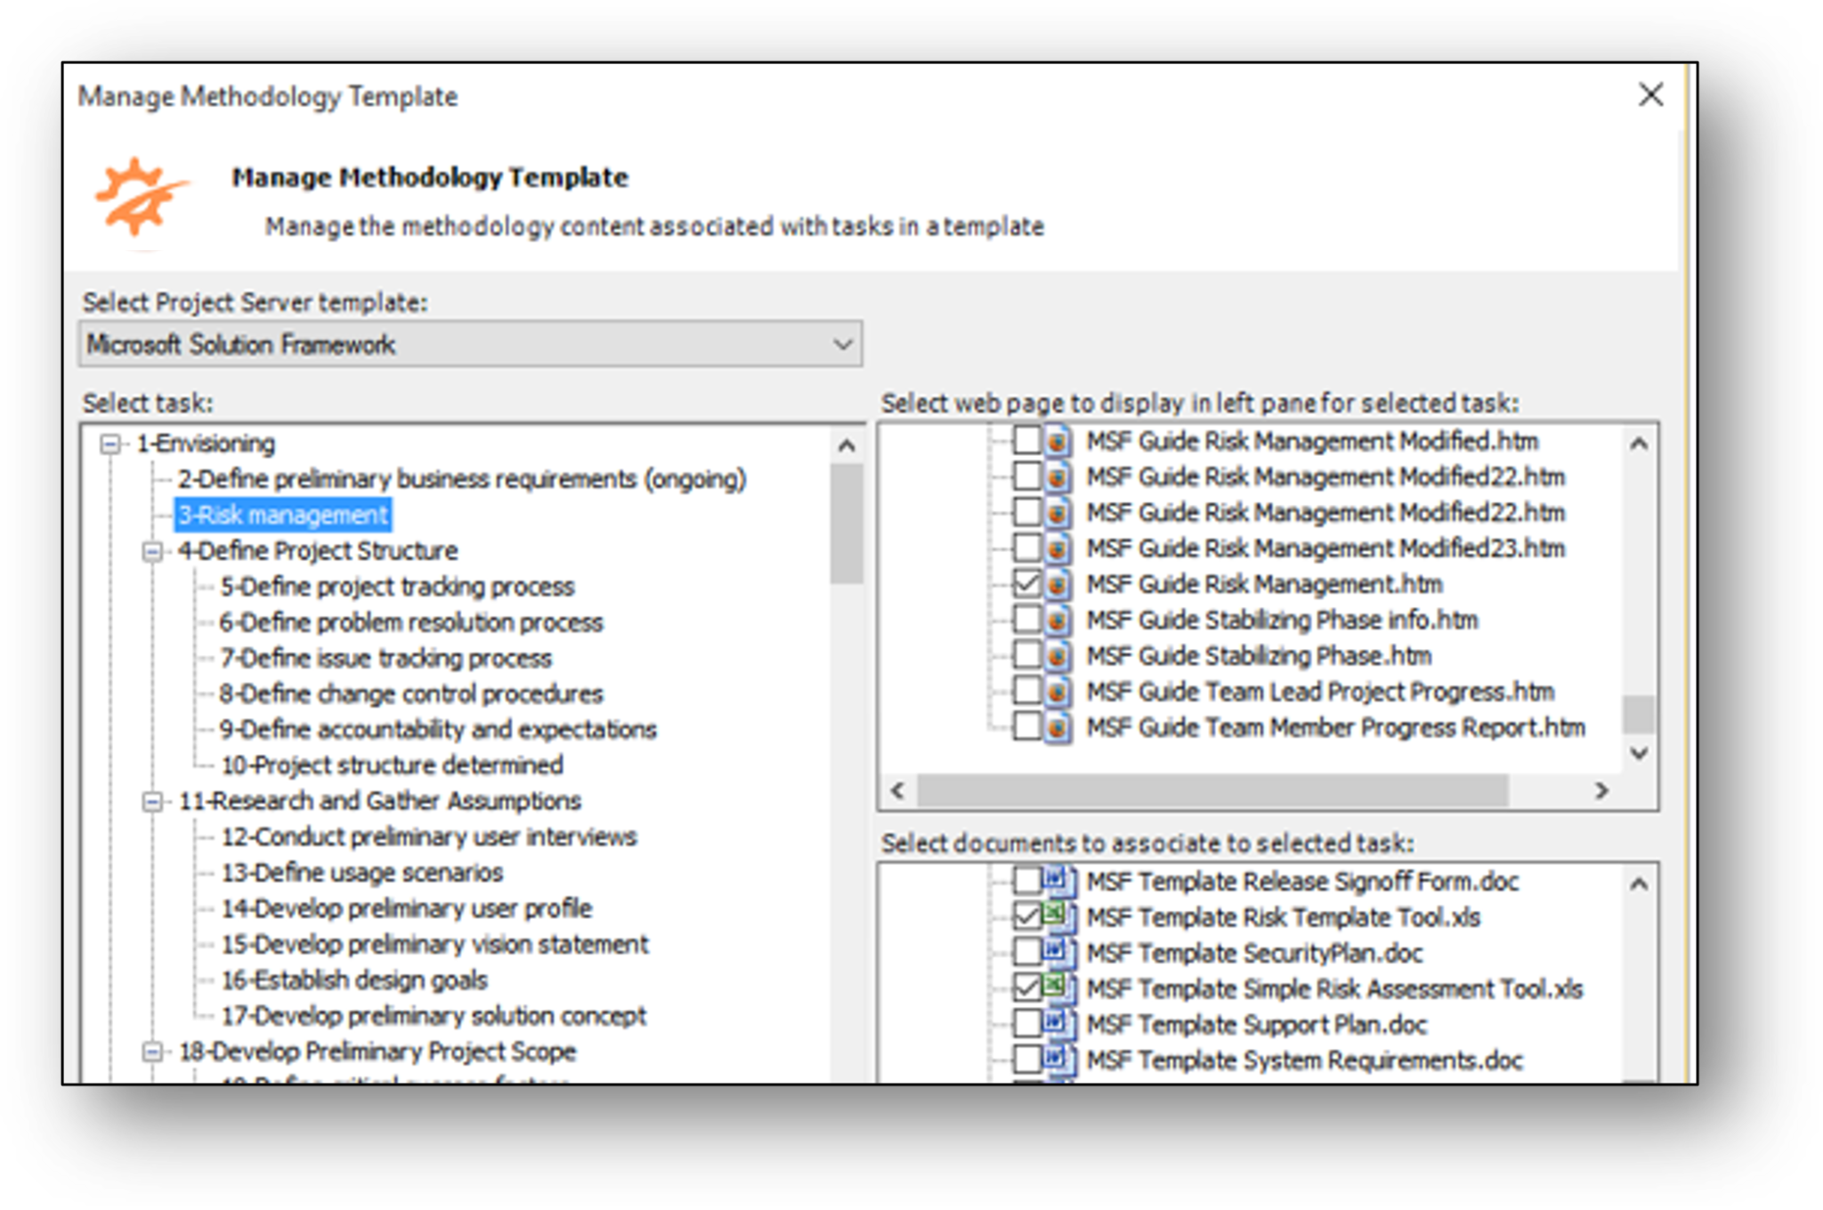Click the web page list scroll left arrow
1823x1210 pixels.
tap(898, 791)
